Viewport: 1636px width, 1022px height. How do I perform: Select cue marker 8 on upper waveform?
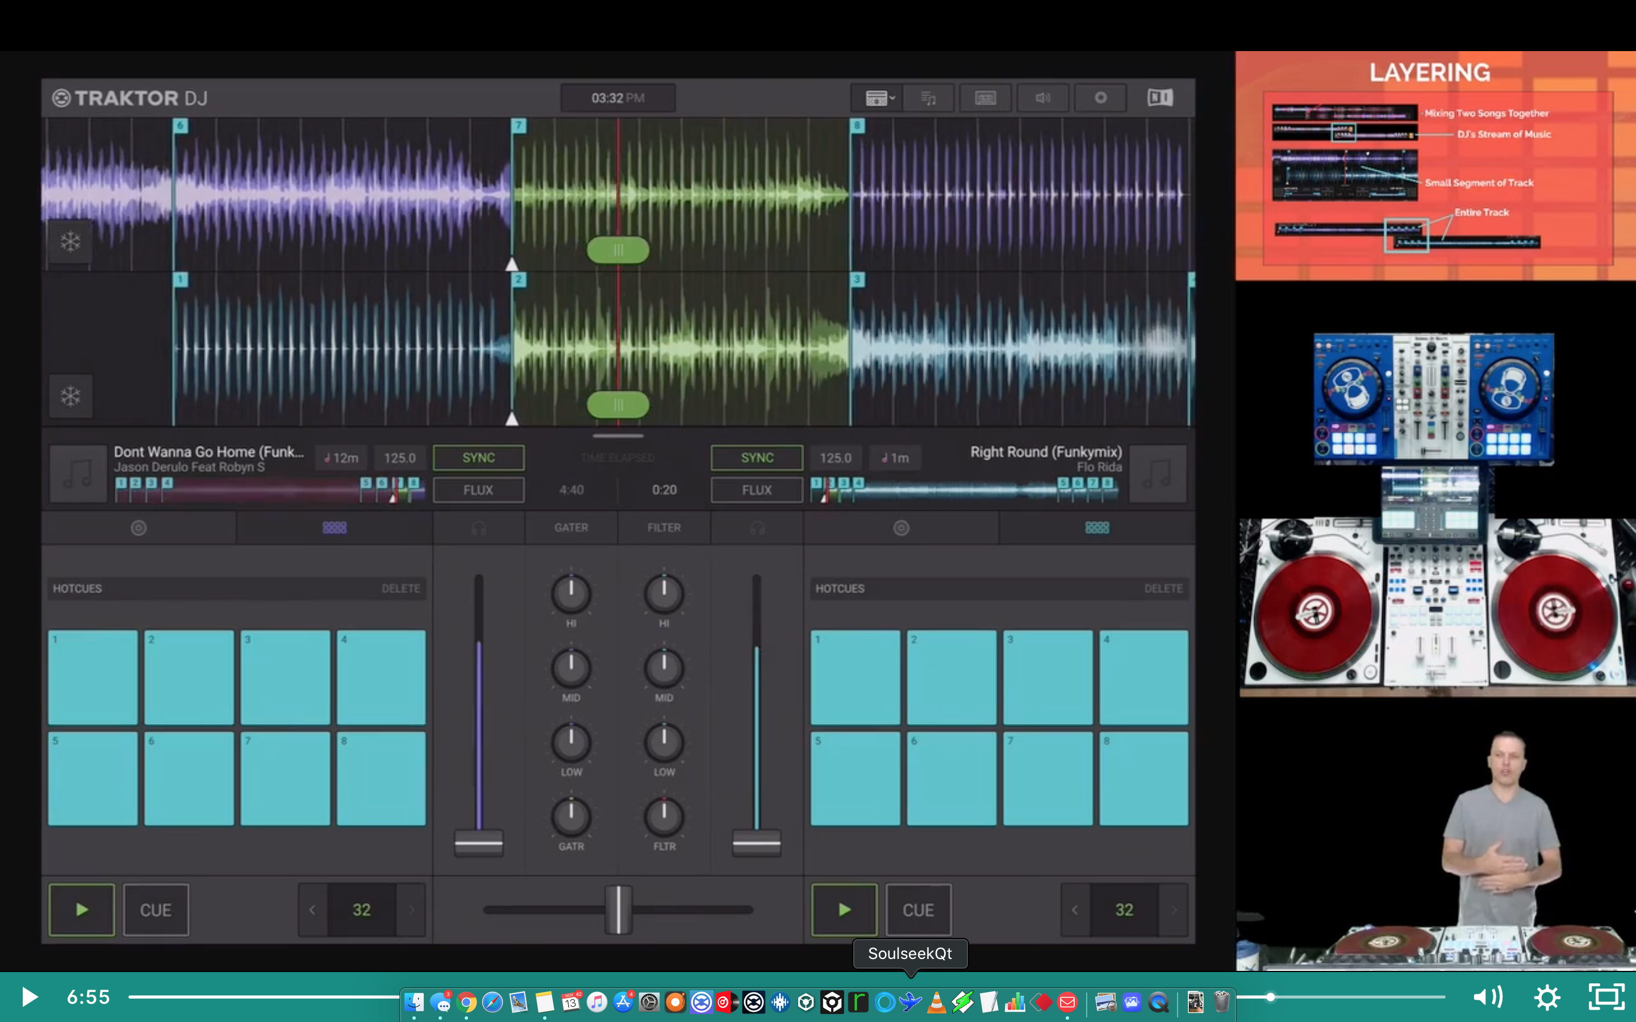click(x=857, y=125)
